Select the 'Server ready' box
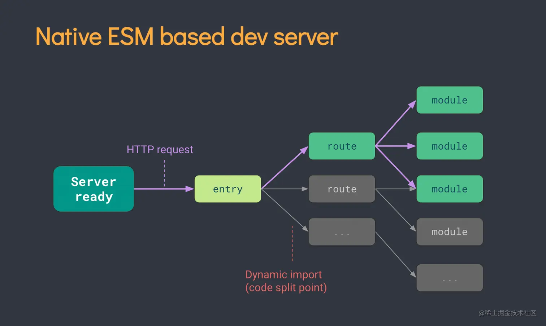546x326 pixels. point(94,189)
